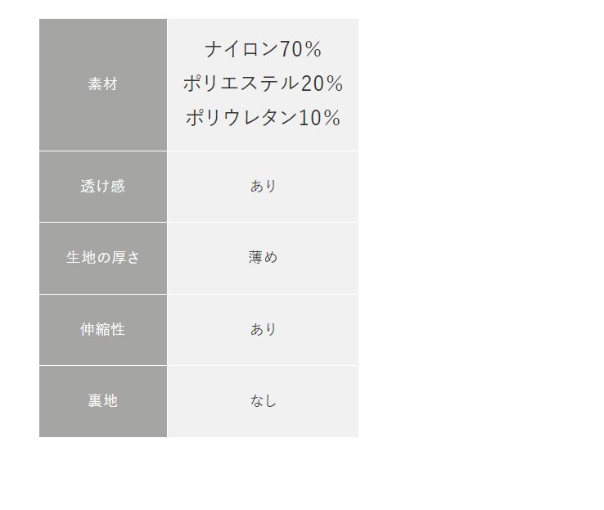
Task: Click the 素材 header cell
Action: coord(103,84)
